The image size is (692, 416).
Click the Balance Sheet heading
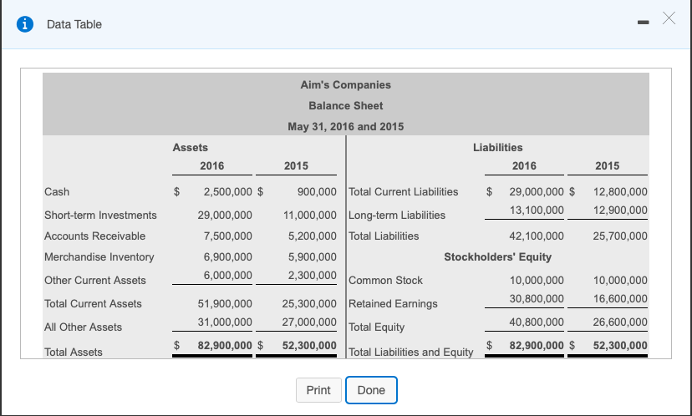click(x=345, y=106)
